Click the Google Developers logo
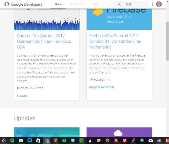This screenshot has height=144, width=169. 23,4
